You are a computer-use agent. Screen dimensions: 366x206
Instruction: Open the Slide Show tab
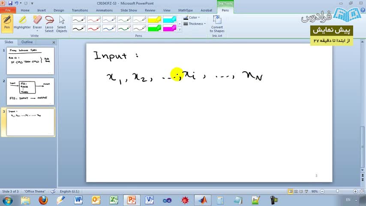click(129, 10)
